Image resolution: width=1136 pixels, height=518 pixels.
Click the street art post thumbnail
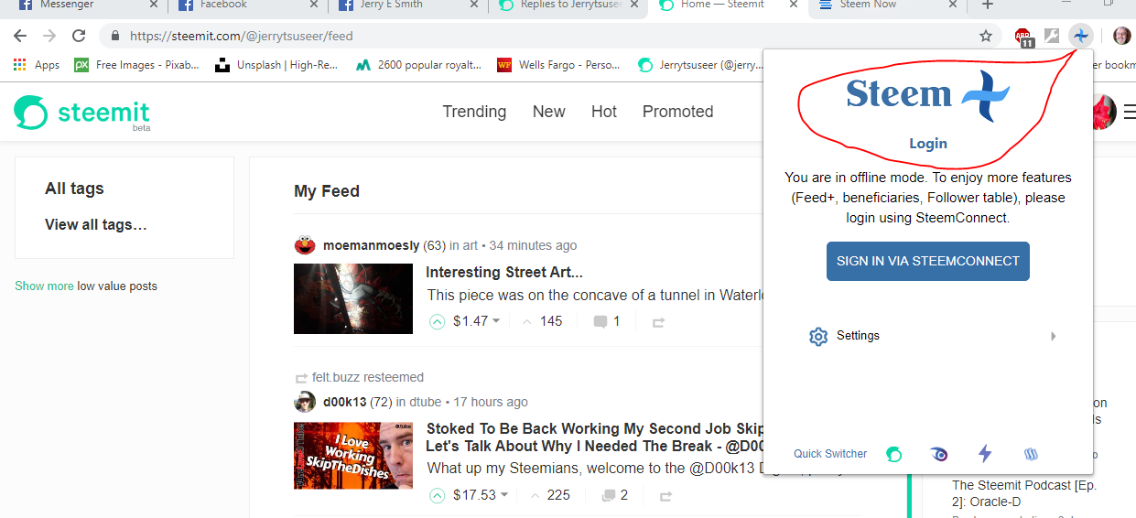[353, 299]
